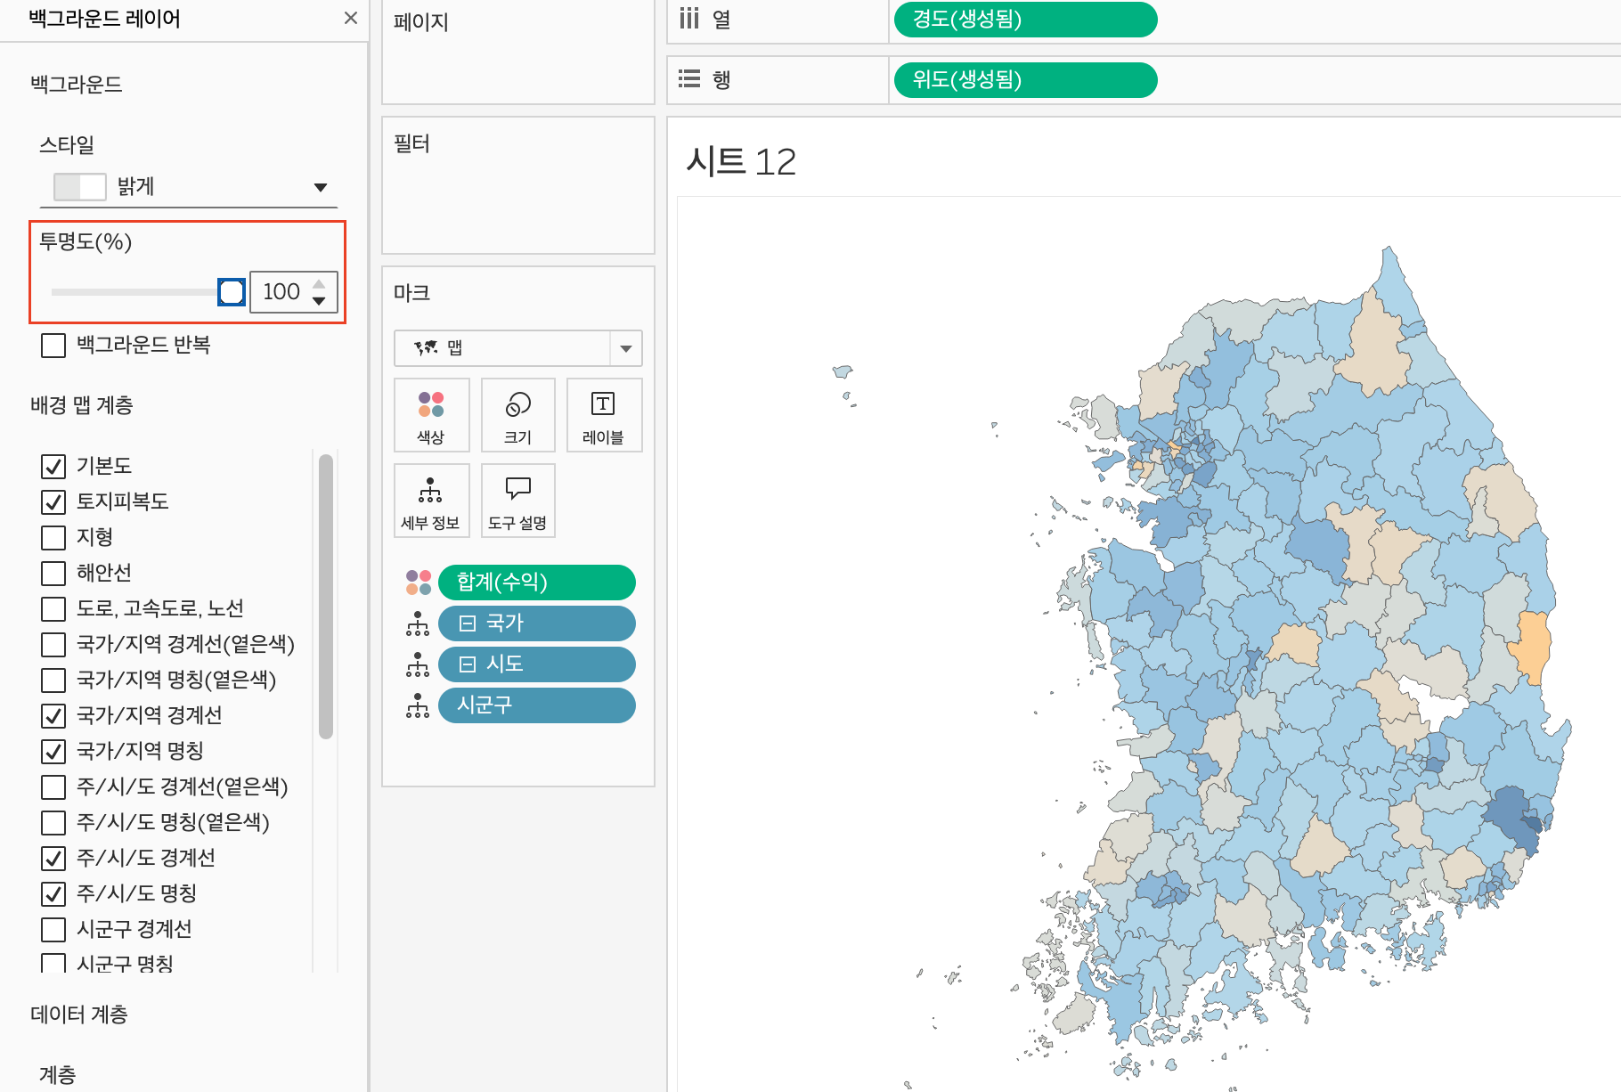Click the 페이지 shelf label
Screen dimensions: 1621x1092
tap(421, 22)
